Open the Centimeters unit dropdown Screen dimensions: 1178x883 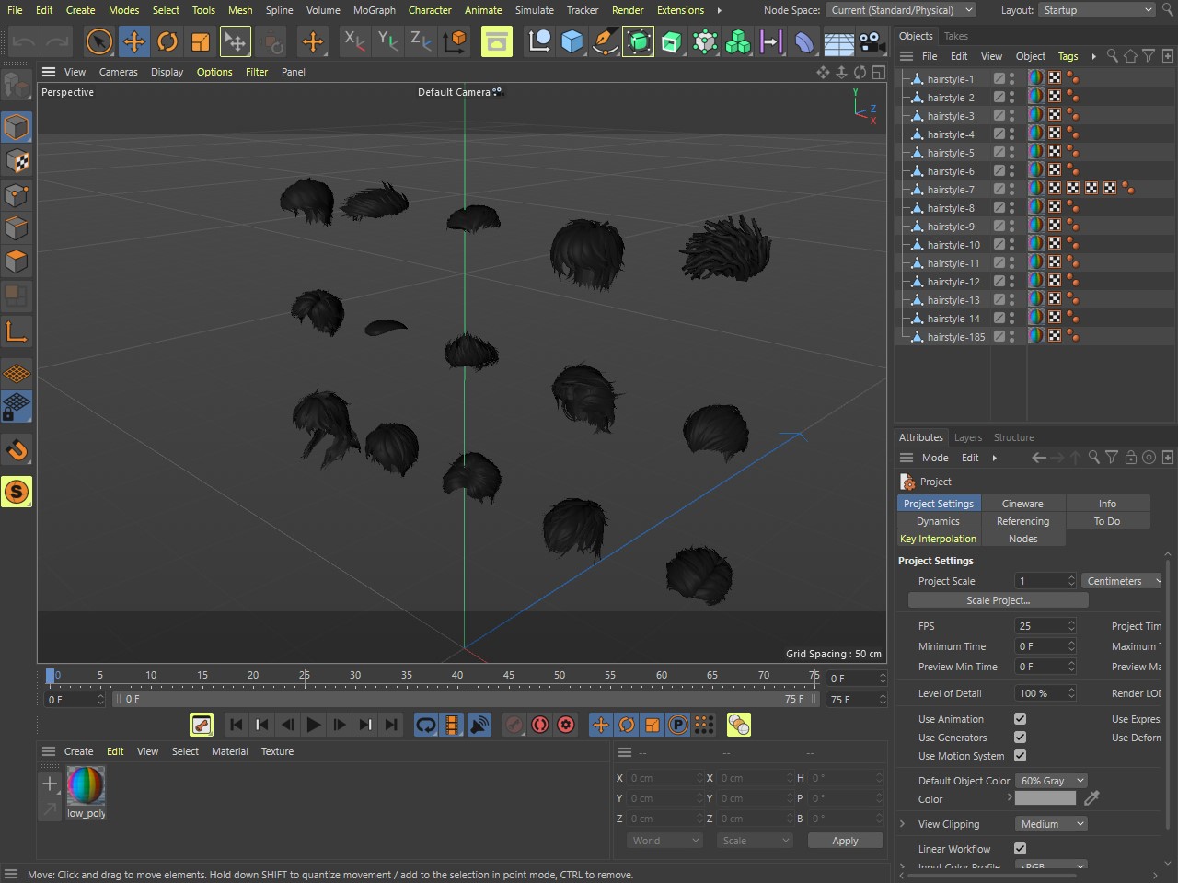coord(1122,581)
